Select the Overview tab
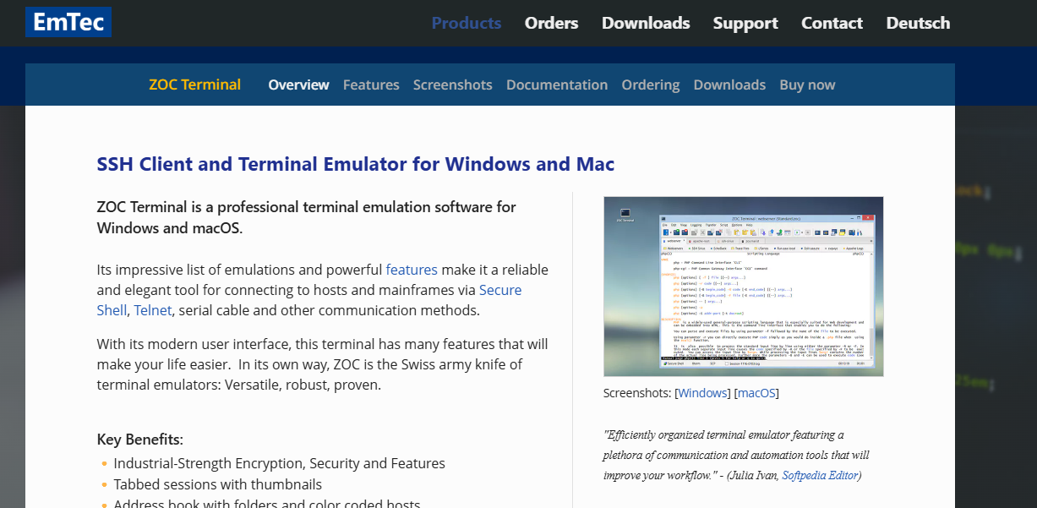The height and width of the screenshot is (508, 1037). tap(298, 85)
